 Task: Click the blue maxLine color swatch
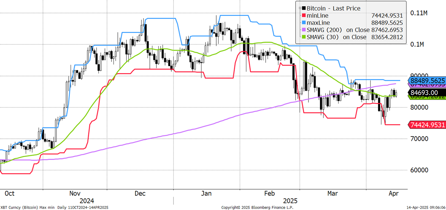point(304,23)
